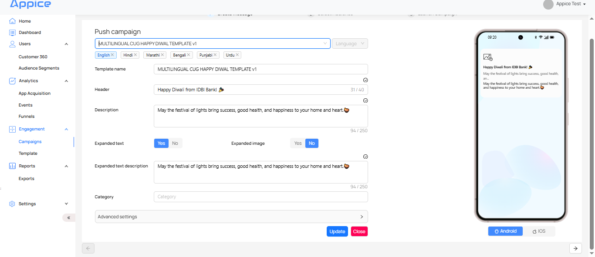Screen dimensions: 595x257
Task: Click the Dashboard icon in sidebar
Action: (x=12, y=32)
